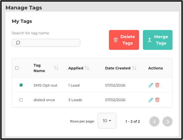Viewport: 183px width, 140px height.
Task: Click the Delete Tags button
Action: pyautogui.click(x=124, y=40)
